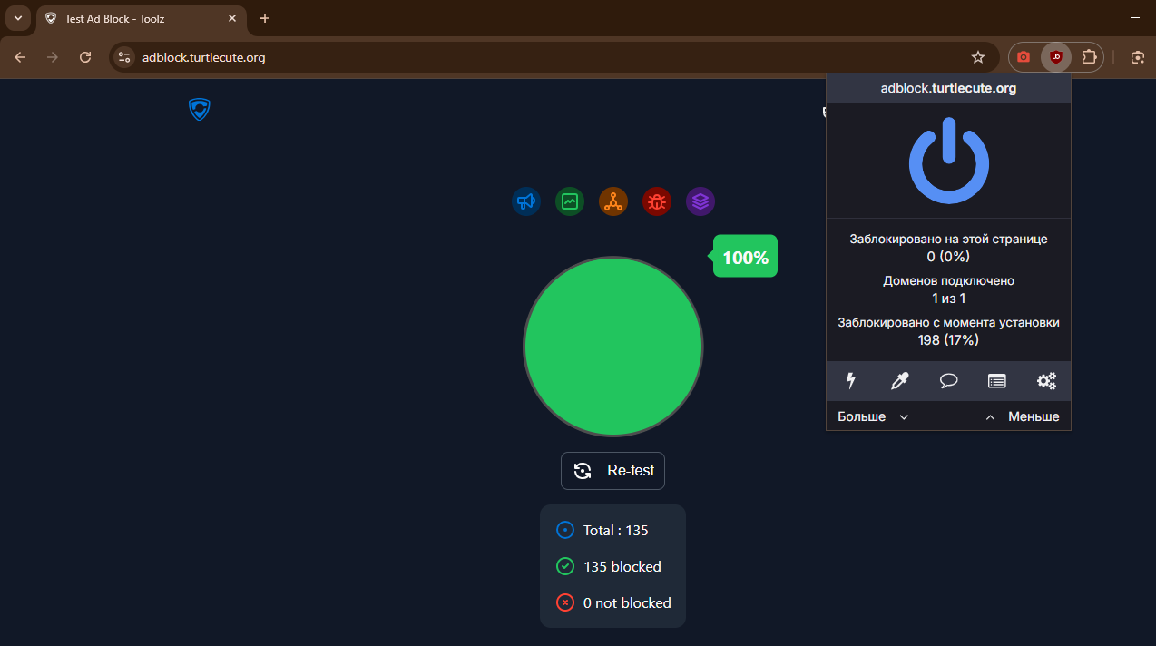The width and height of the screenshot is (1156, 646).
Task: Open the uBlock dashboard gears icon
Action: tap(1046, 381)
